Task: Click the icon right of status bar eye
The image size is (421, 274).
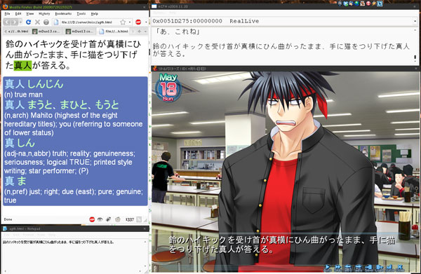Action: (109, 219)
